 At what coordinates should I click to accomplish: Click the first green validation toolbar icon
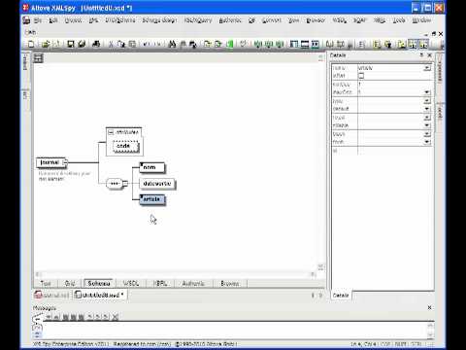(258, 44)
